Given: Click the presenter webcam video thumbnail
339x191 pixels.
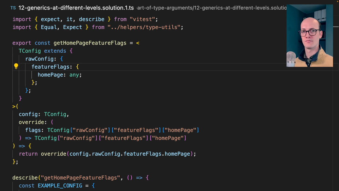Looking at the screenshot, I should tap(309, 35).
